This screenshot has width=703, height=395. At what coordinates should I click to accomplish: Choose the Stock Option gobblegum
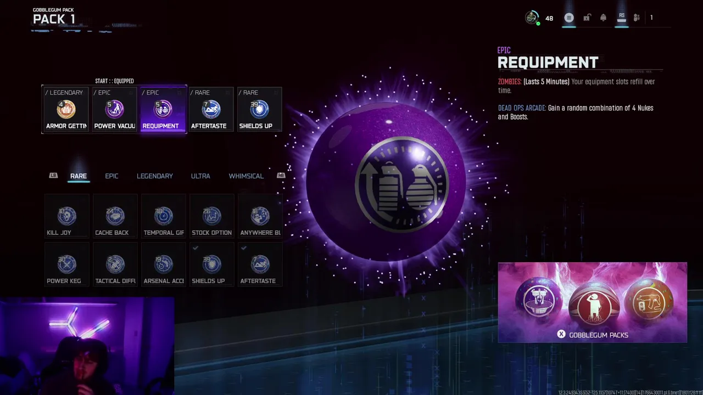[x=211, y=216]
